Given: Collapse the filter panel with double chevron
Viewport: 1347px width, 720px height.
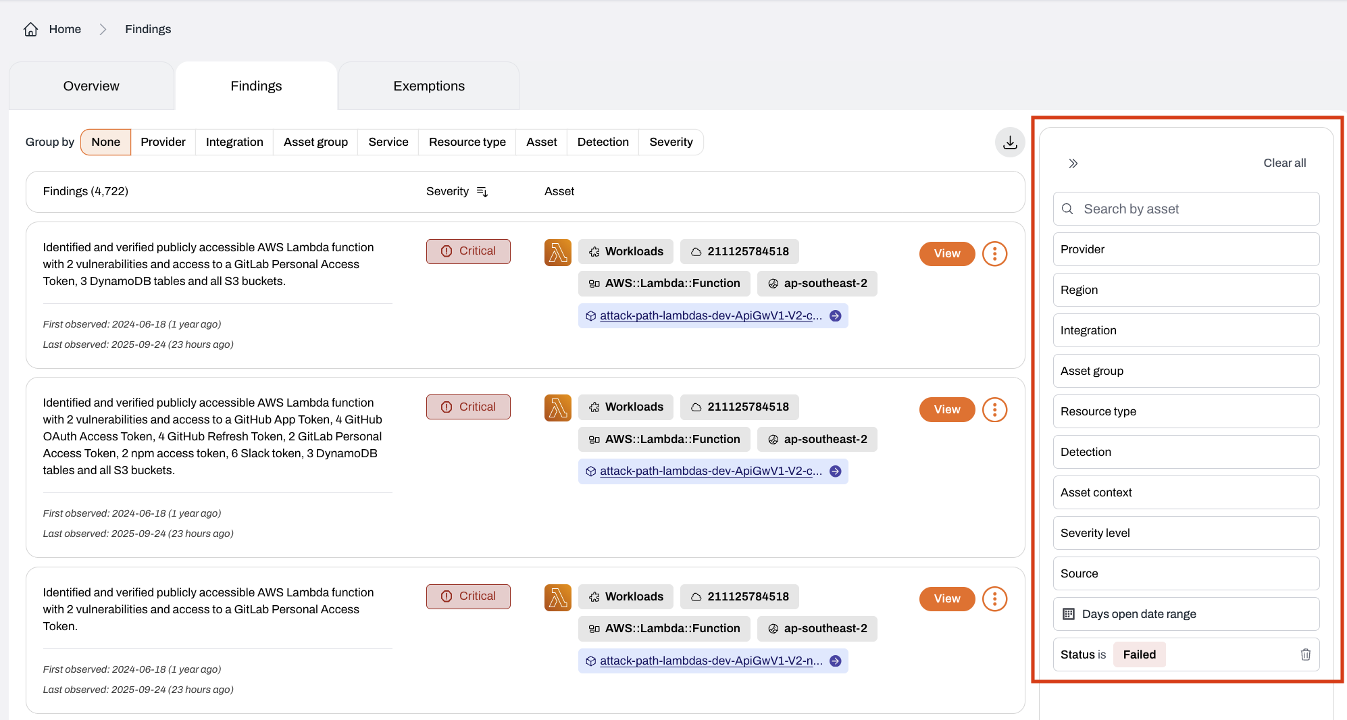Looking at the screenshot, I should tap(1073, 163).
